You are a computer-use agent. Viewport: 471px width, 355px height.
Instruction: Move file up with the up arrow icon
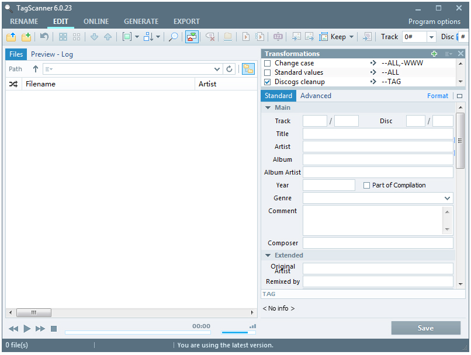tap(108, 37)
